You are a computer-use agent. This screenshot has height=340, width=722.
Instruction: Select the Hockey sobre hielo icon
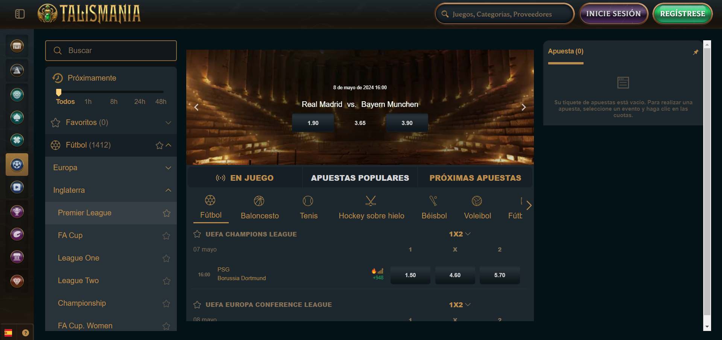371,201
